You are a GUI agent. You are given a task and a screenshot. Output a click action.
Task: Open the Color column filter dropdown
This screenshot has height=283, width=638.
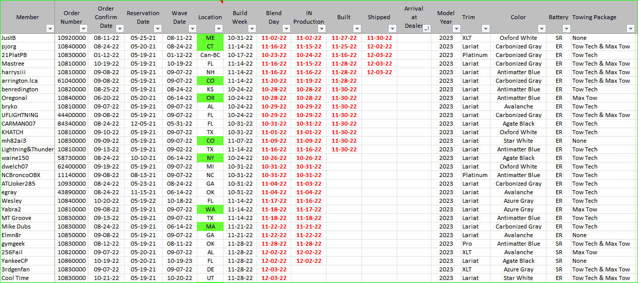(541, 29)
